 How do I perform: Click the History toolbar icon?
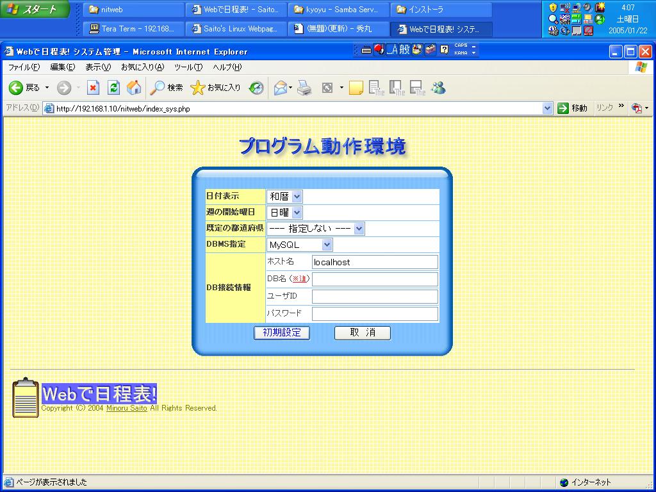[x=256, y=88]
